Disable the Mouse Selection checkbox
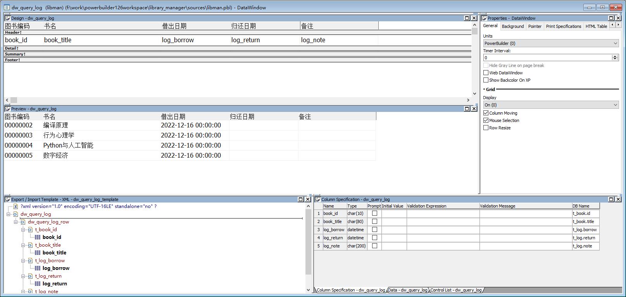Viewport: 626px width, 297px height. [x=486, y=120]
